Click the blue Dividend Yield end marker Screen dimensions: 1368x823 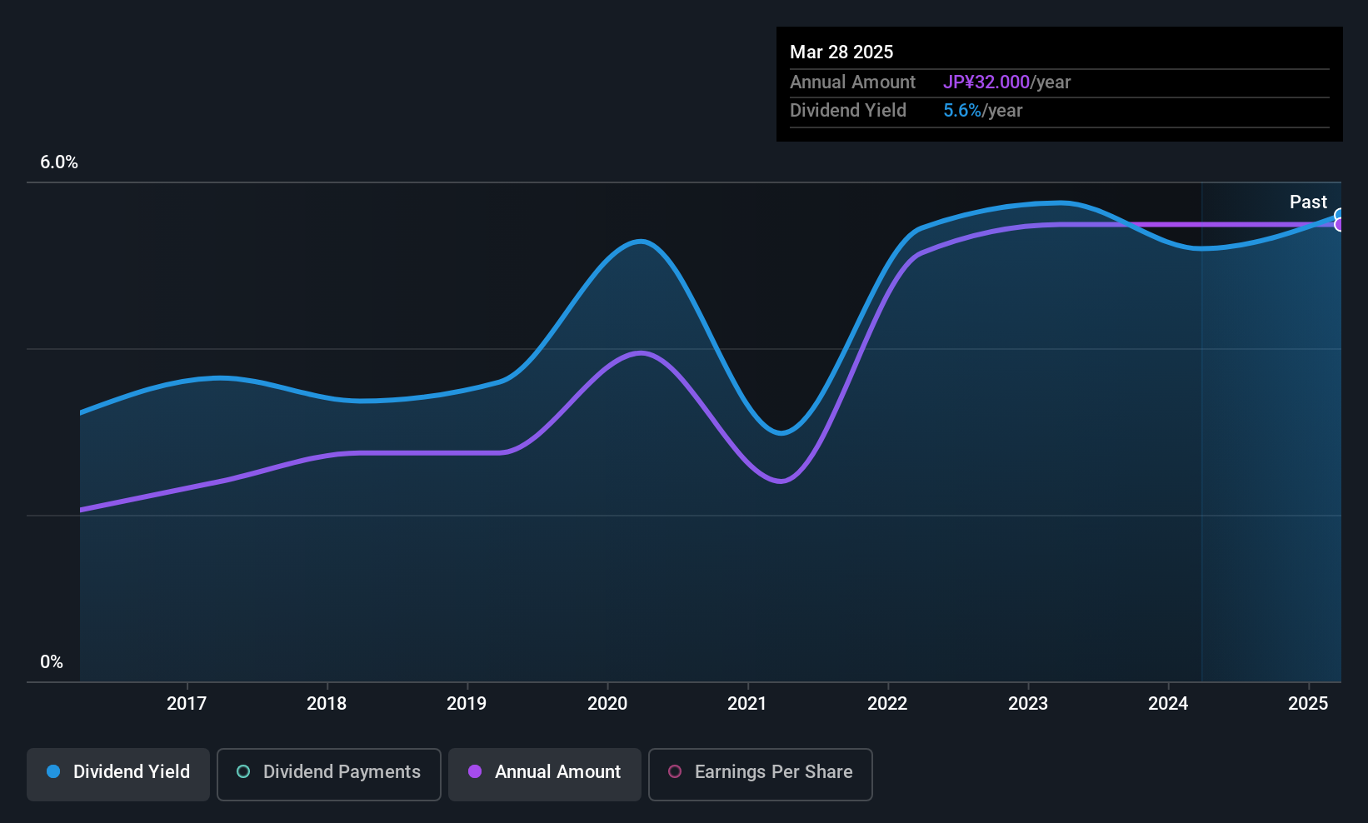[1341, 215]
